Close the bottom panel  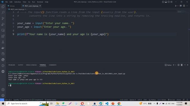click(x=188, y=65)
